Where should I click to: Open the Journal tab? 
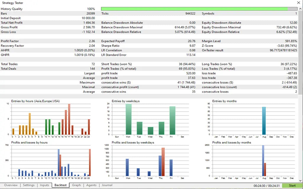(x=107, y=185)
